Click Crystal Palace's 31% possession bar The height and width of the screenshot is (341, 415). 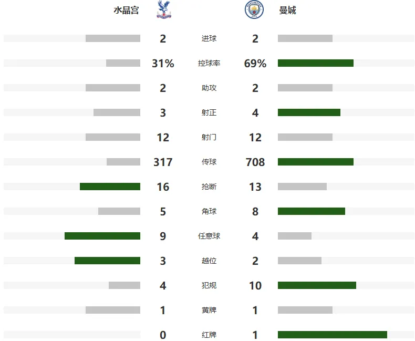(123, 63)
